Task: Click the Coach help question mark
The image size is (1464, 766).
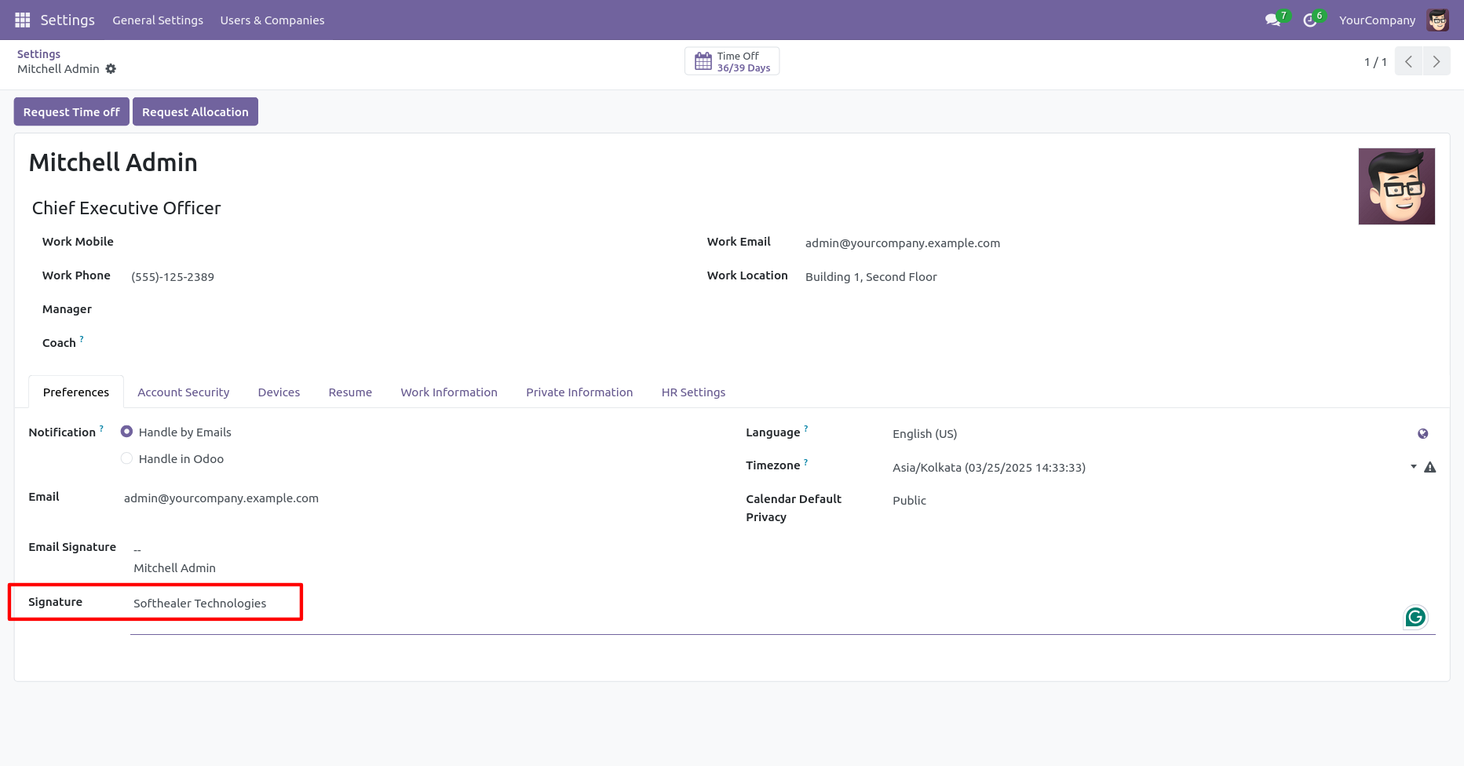Action: [x=82, y=339]
